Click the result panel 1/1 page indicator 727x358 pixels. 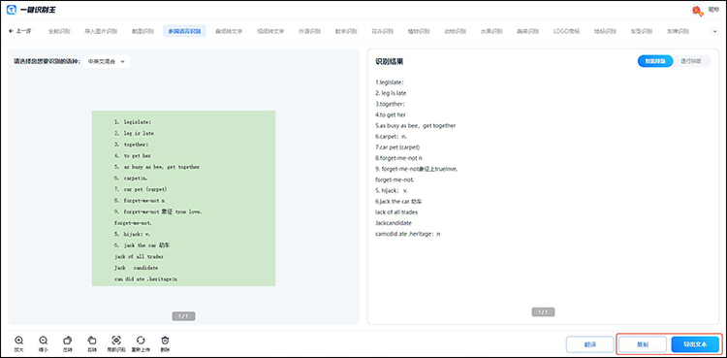544,312
